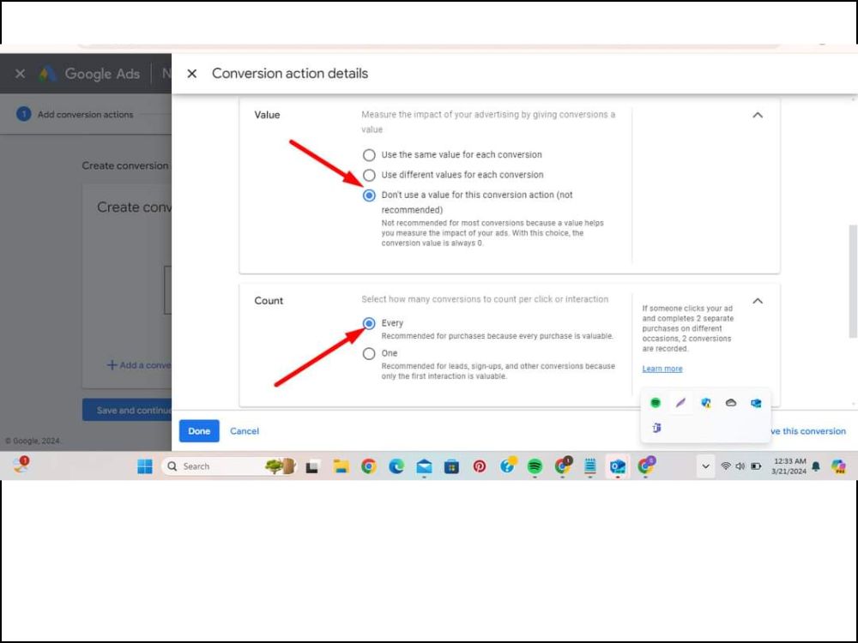The width and height of the screenshot is (858, 643).
Task: Open Task View from the taskbar
Action: tap(312, 467)
